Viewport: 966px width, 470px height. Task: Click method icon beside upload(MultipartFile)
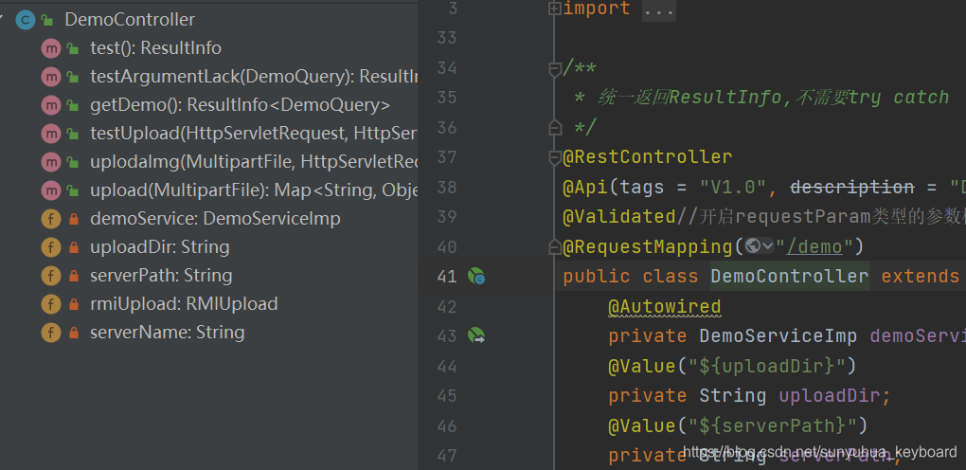click(x=50, y=190)
